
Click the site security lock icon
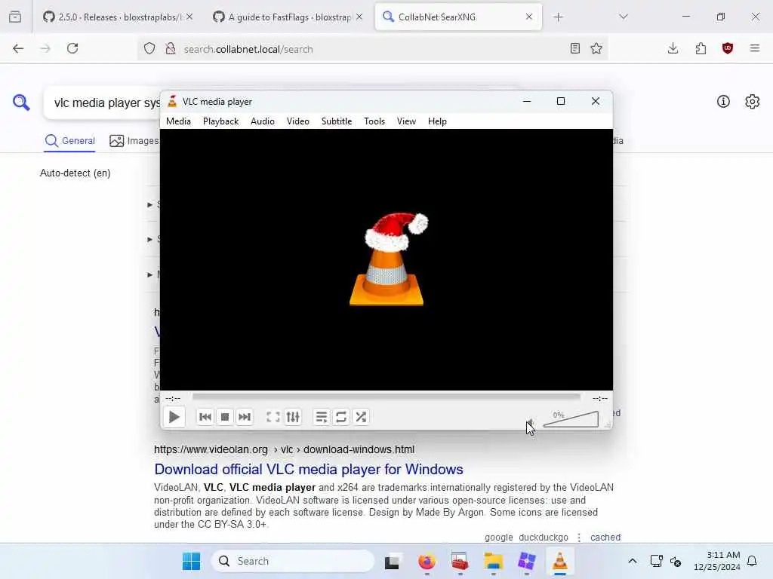click(171, 49)
